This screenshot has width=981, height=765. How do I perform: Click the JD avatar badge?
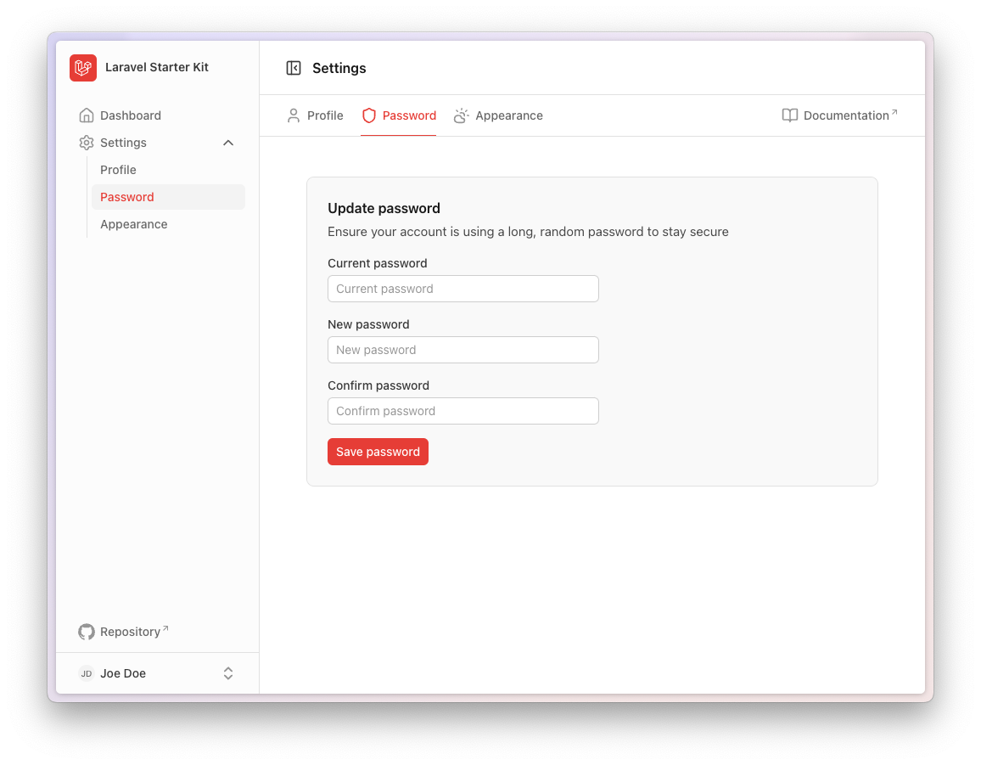[x=86, y=673]
